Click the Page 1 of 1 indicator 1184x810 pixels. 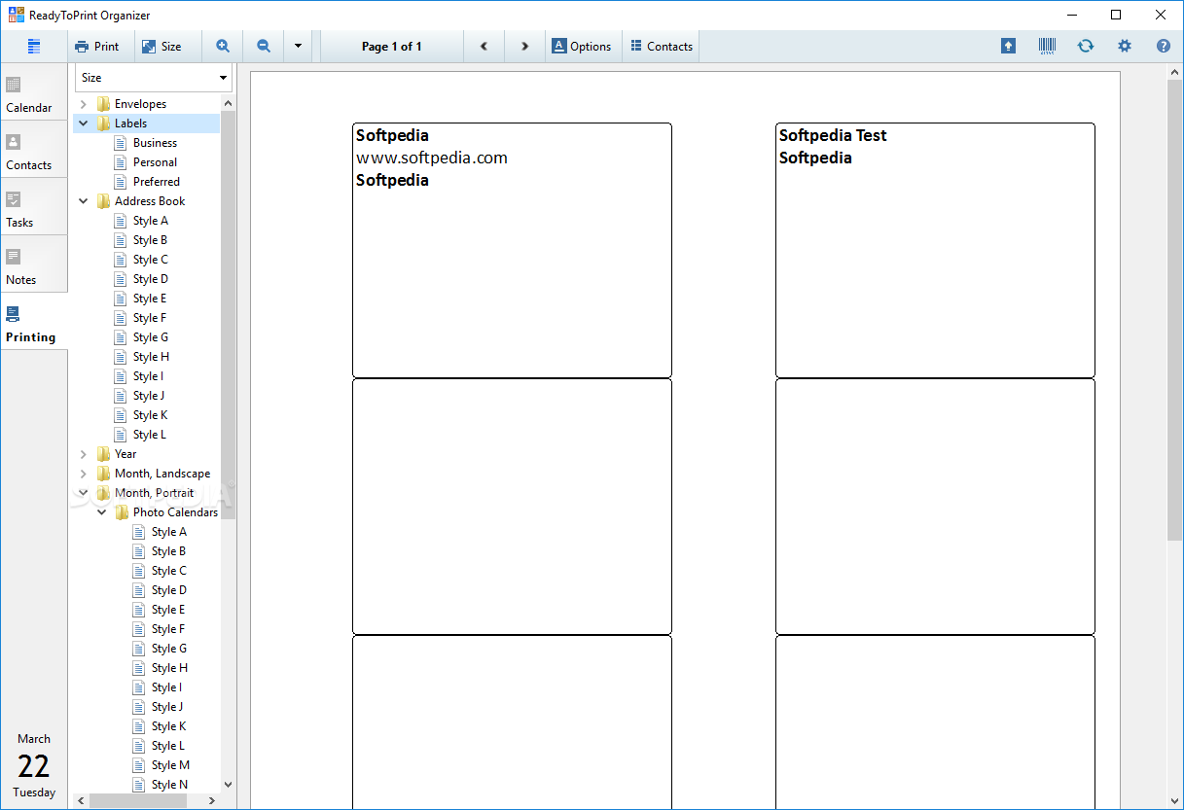(391, 46)
